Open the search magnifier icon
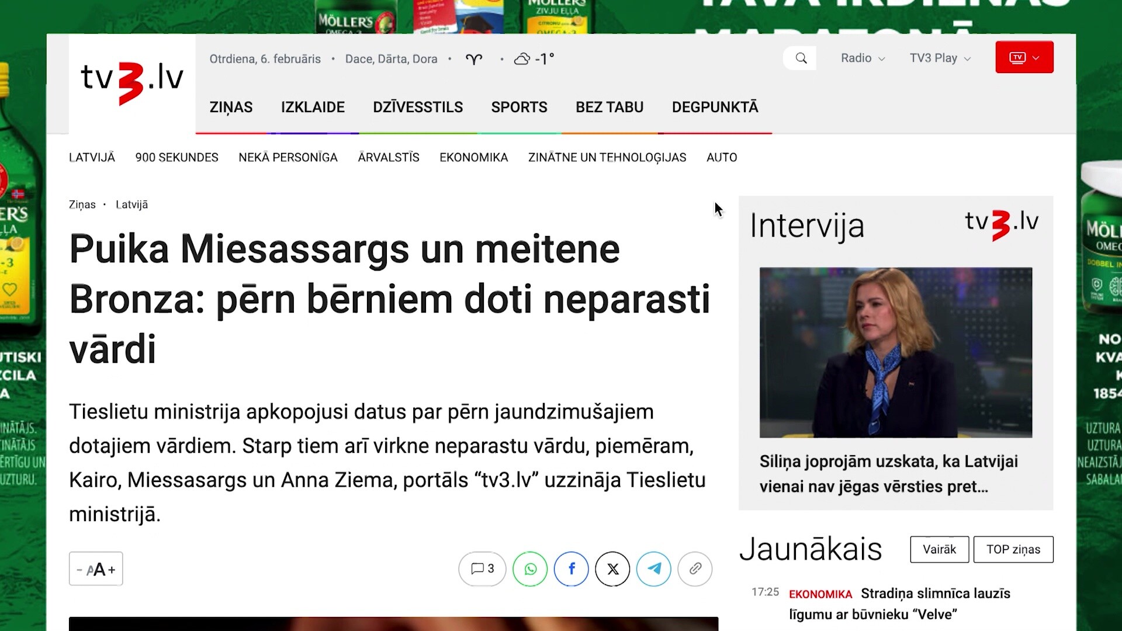The width and height of the screenshot is (1122, 631). coord(801,58)
